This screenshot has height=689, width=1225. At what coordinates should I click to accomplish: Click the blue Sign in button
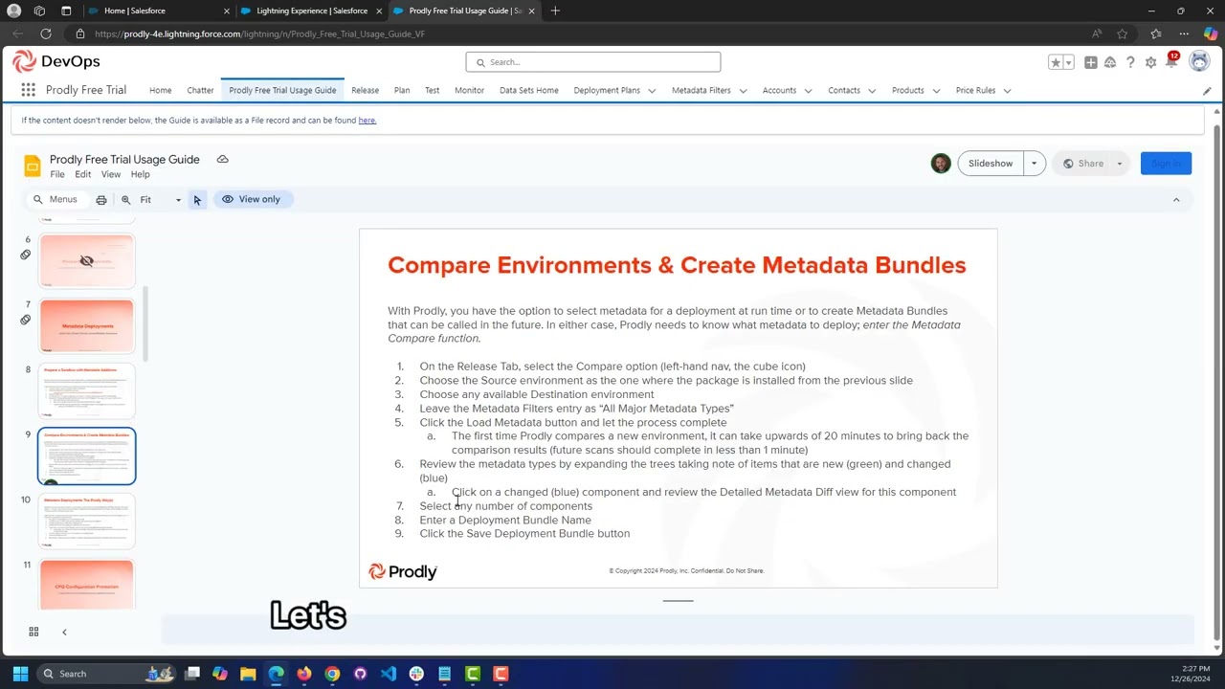pos(1166,164)
